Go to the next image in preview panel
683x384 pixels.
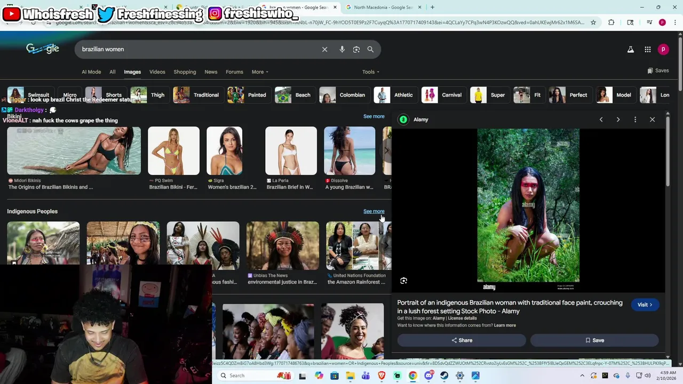[x=618, y=119]
